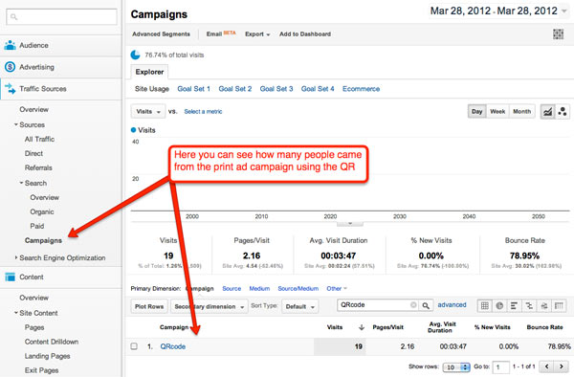Click the Traffic Sources arrows icon
Image resolution: width=574 pixels, height=377 pixels.
[x=11, y=89]
